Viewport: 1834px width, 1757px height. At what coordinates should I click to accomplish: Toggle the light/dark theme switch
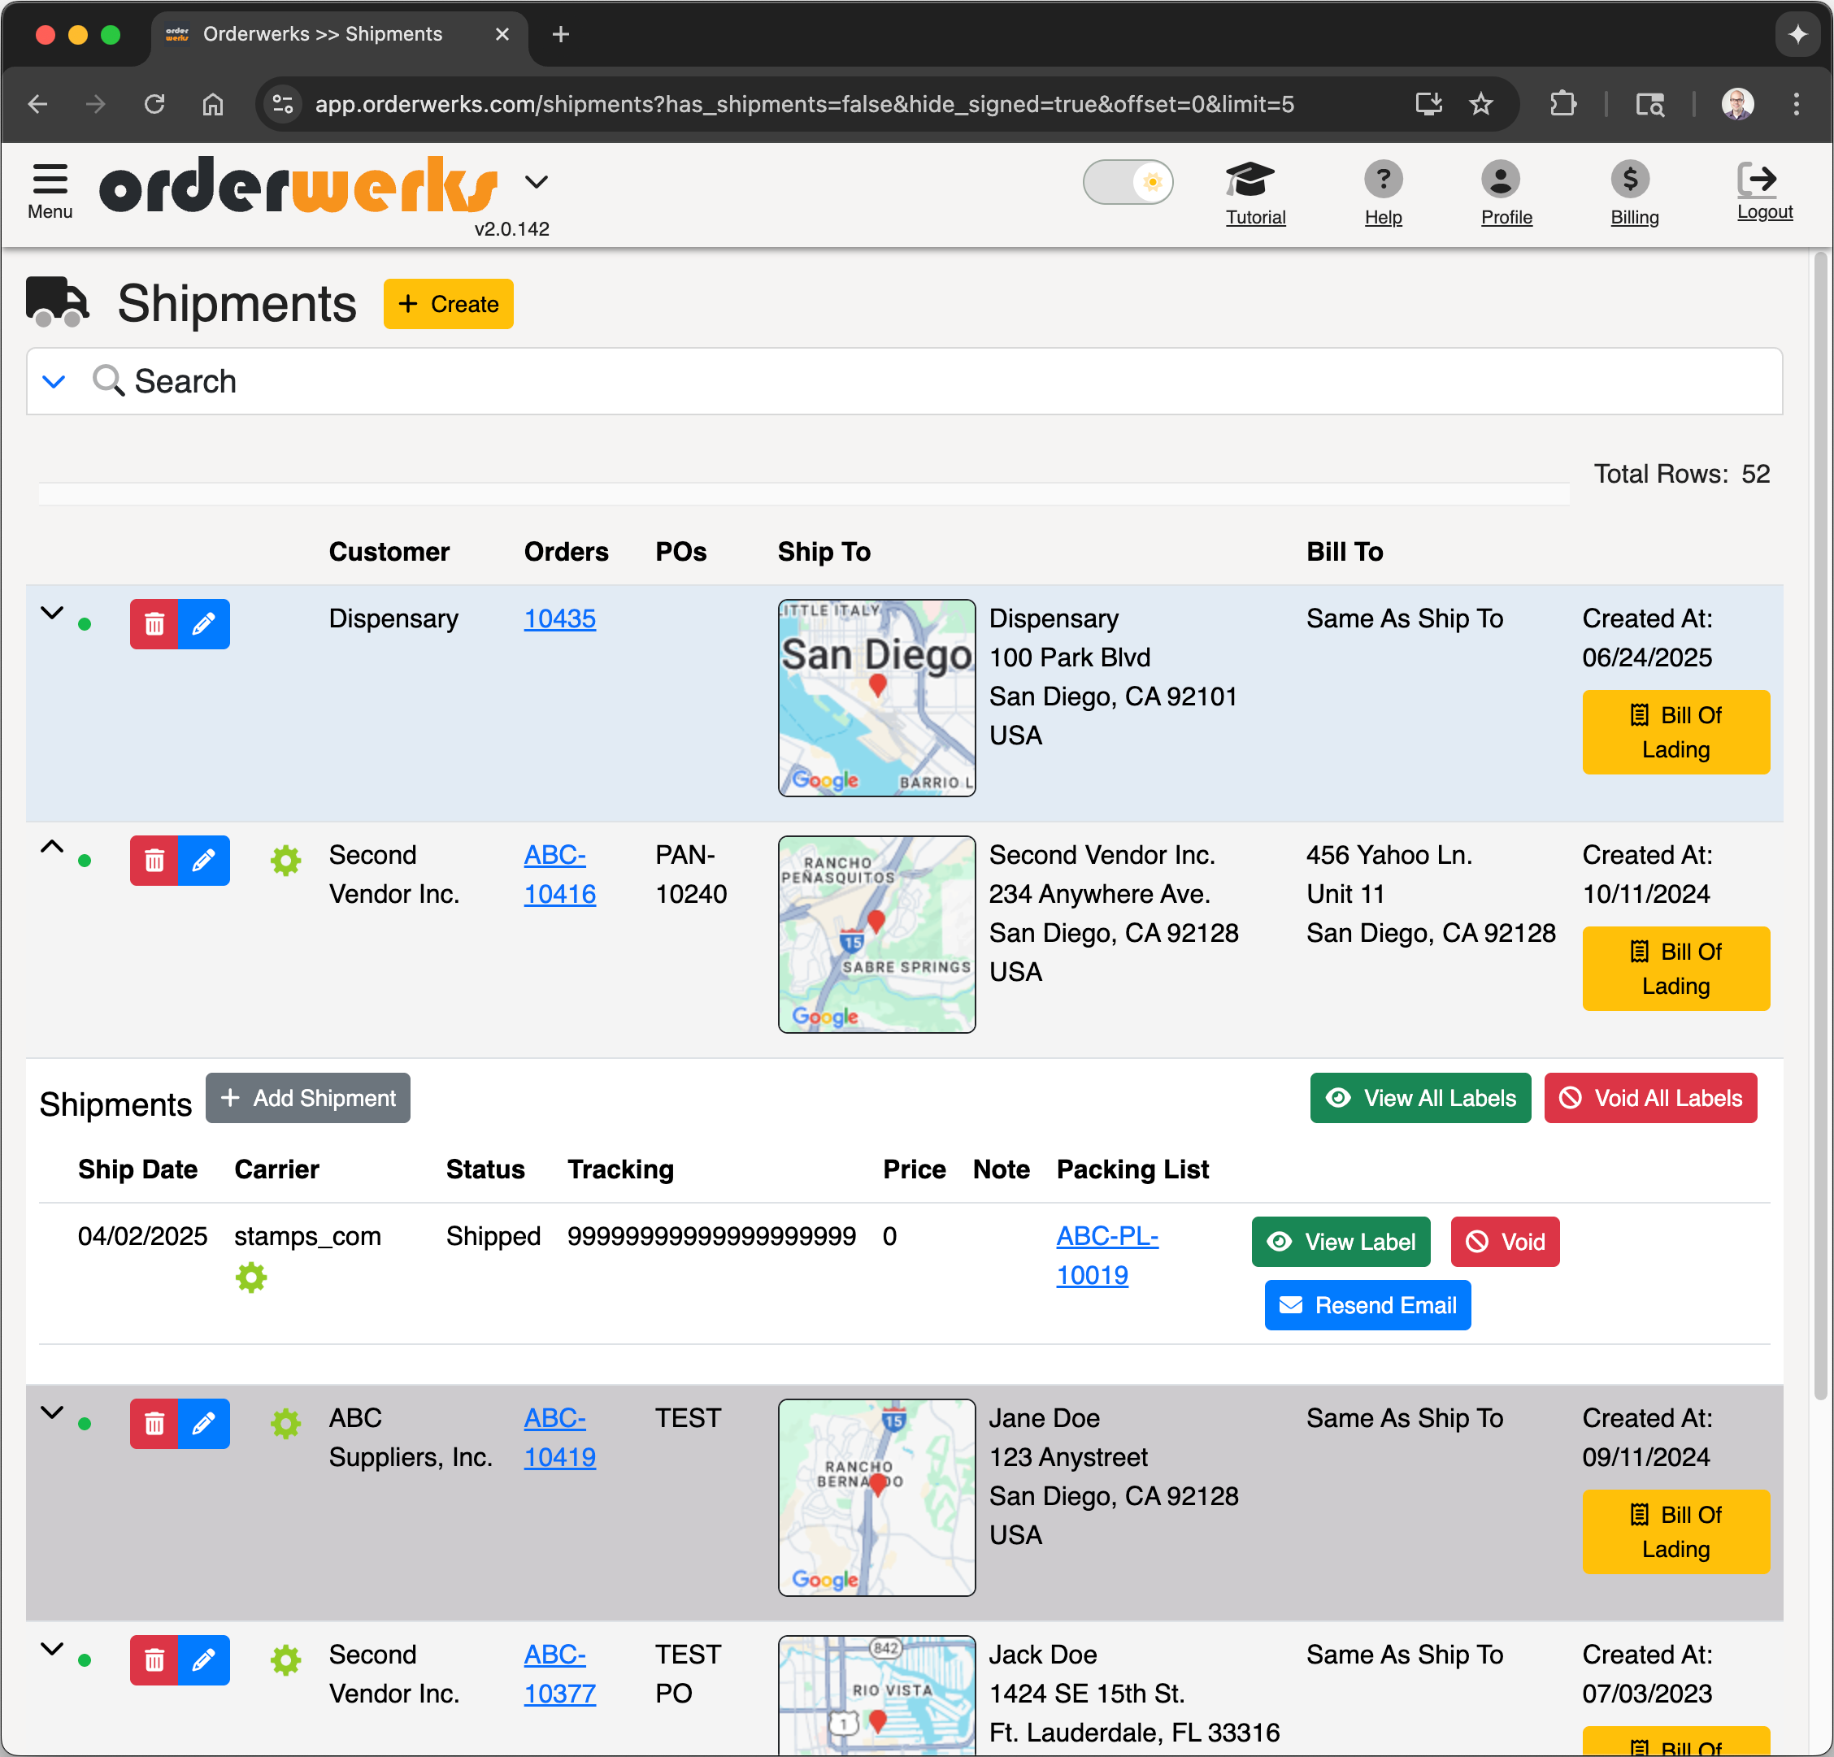[1128, 181]
